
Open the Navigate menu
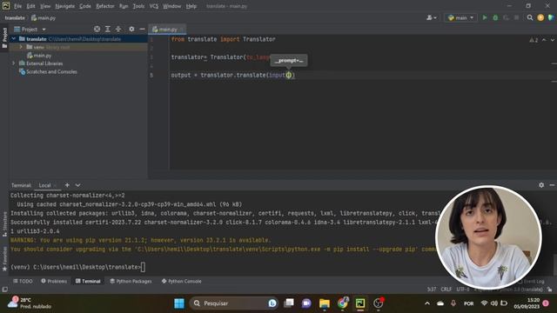coord(65,6)
